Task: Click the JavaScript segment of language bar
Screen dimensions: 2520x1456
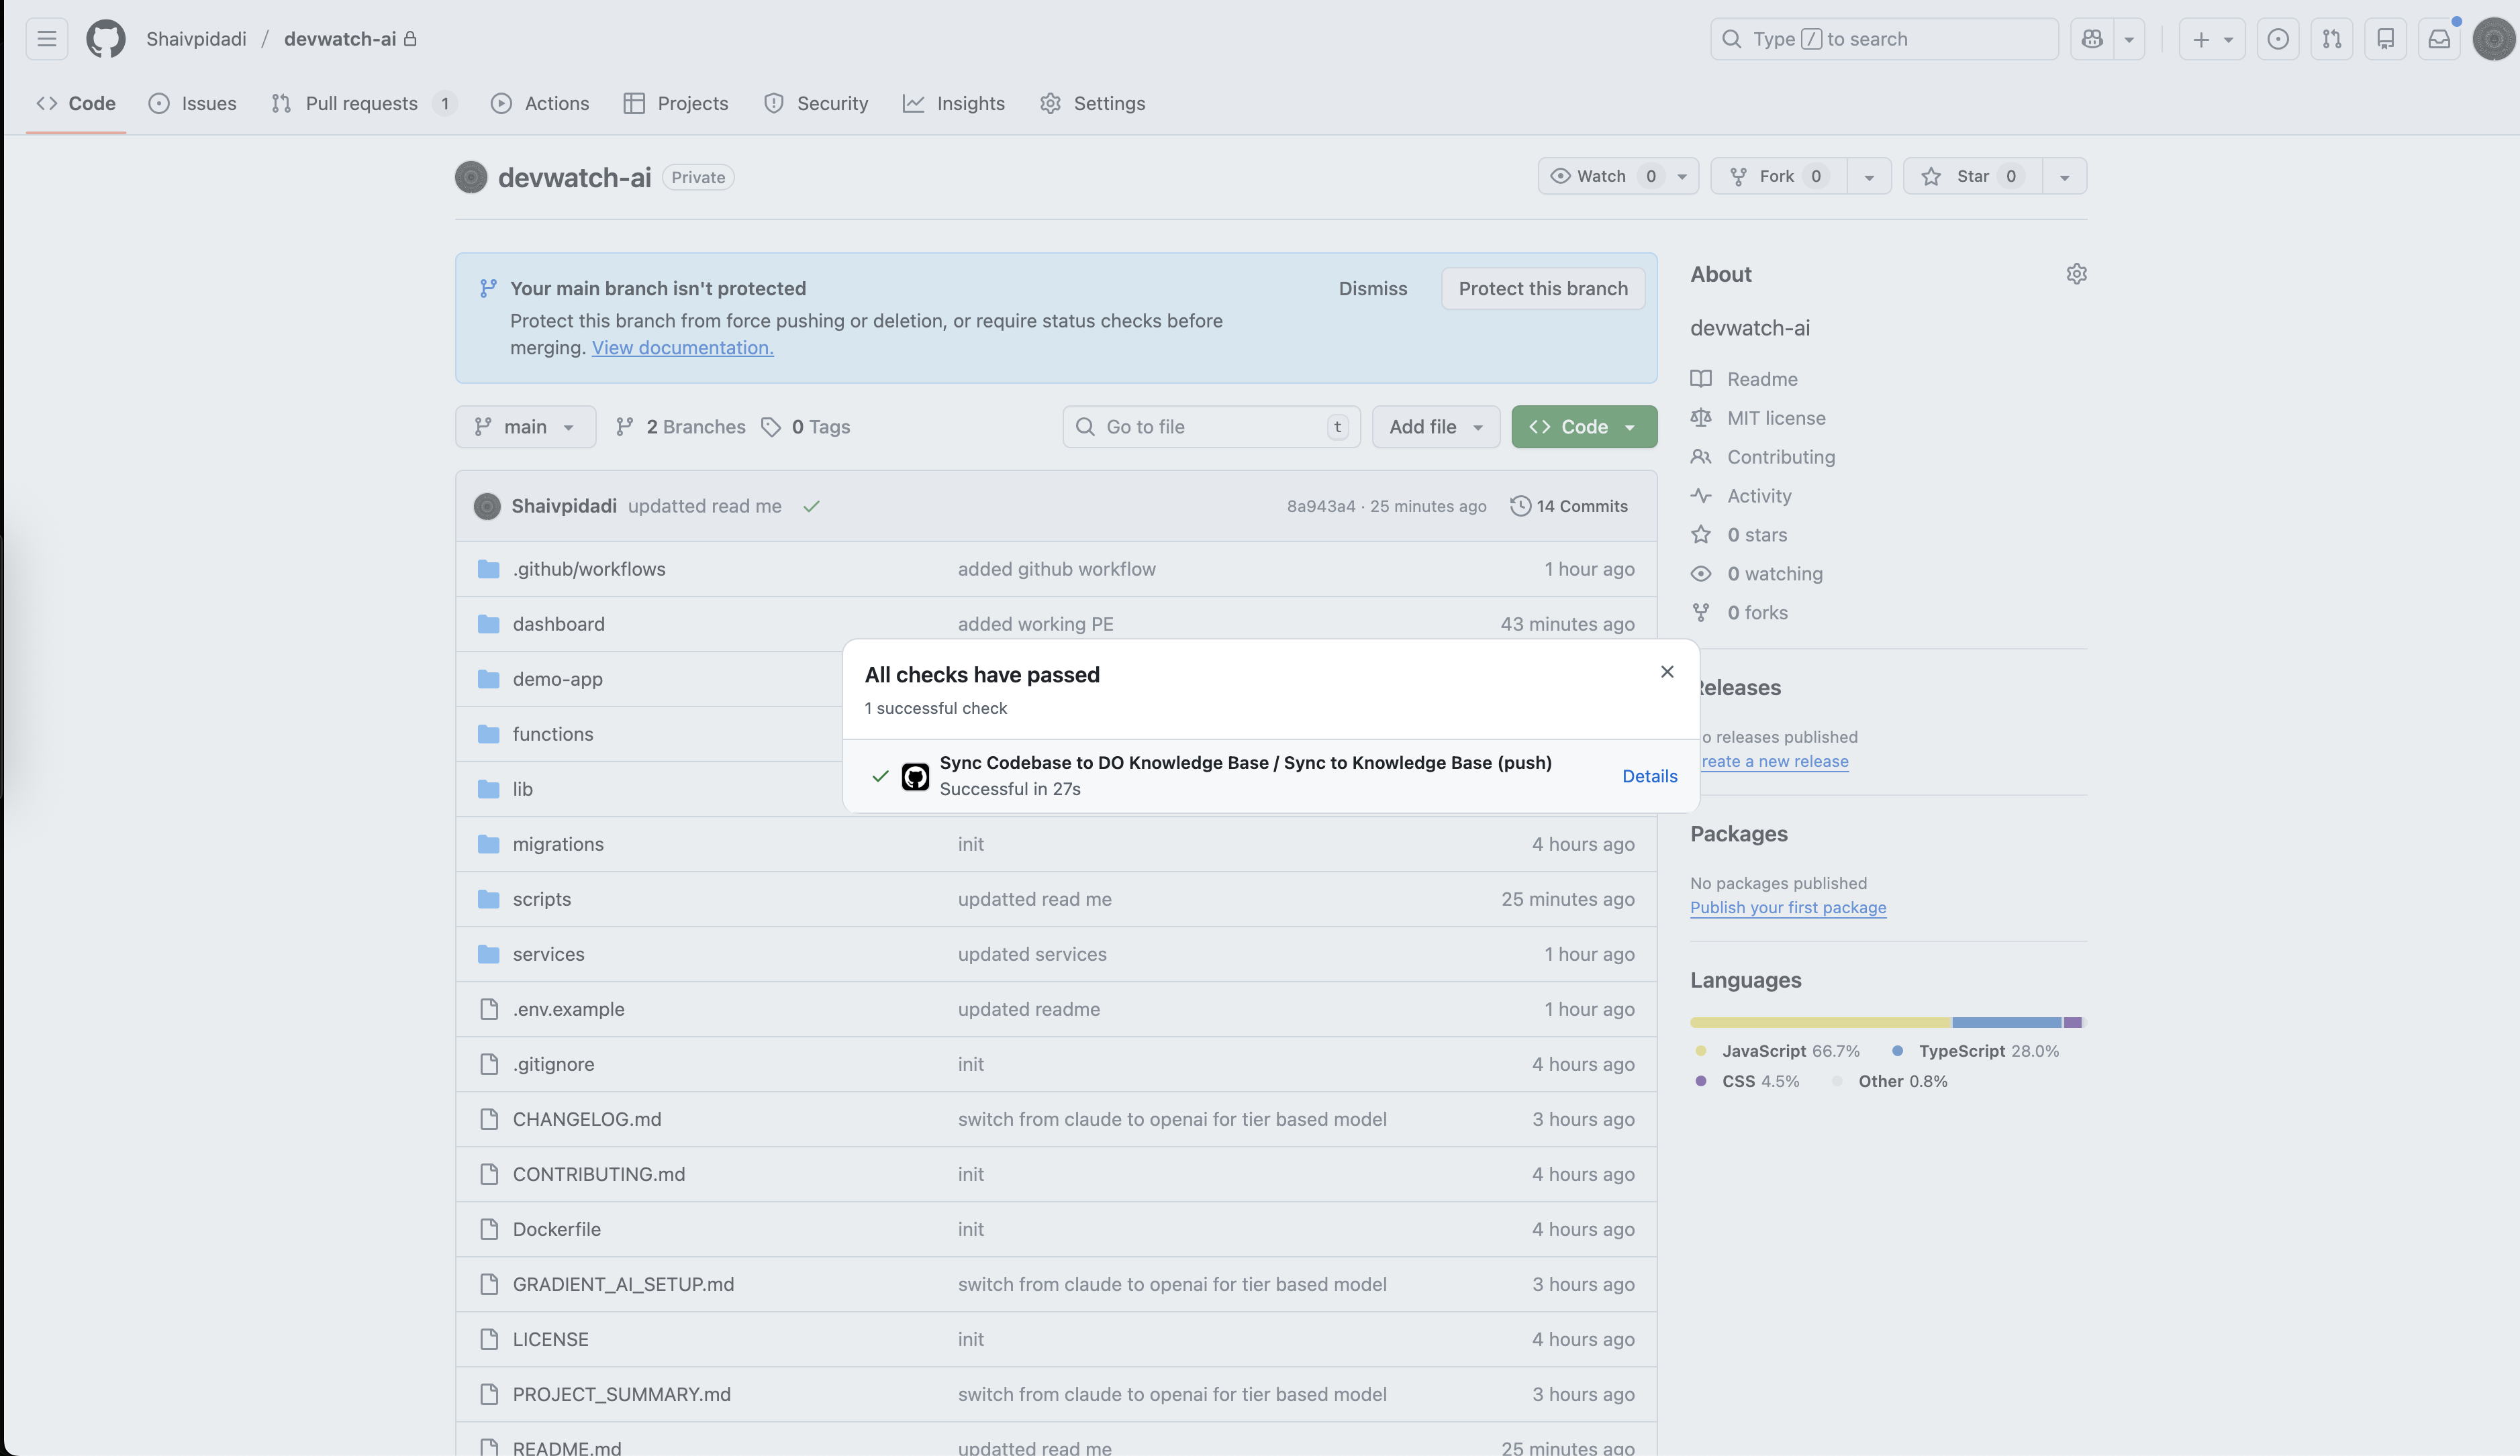Action: point(1820,1023)
